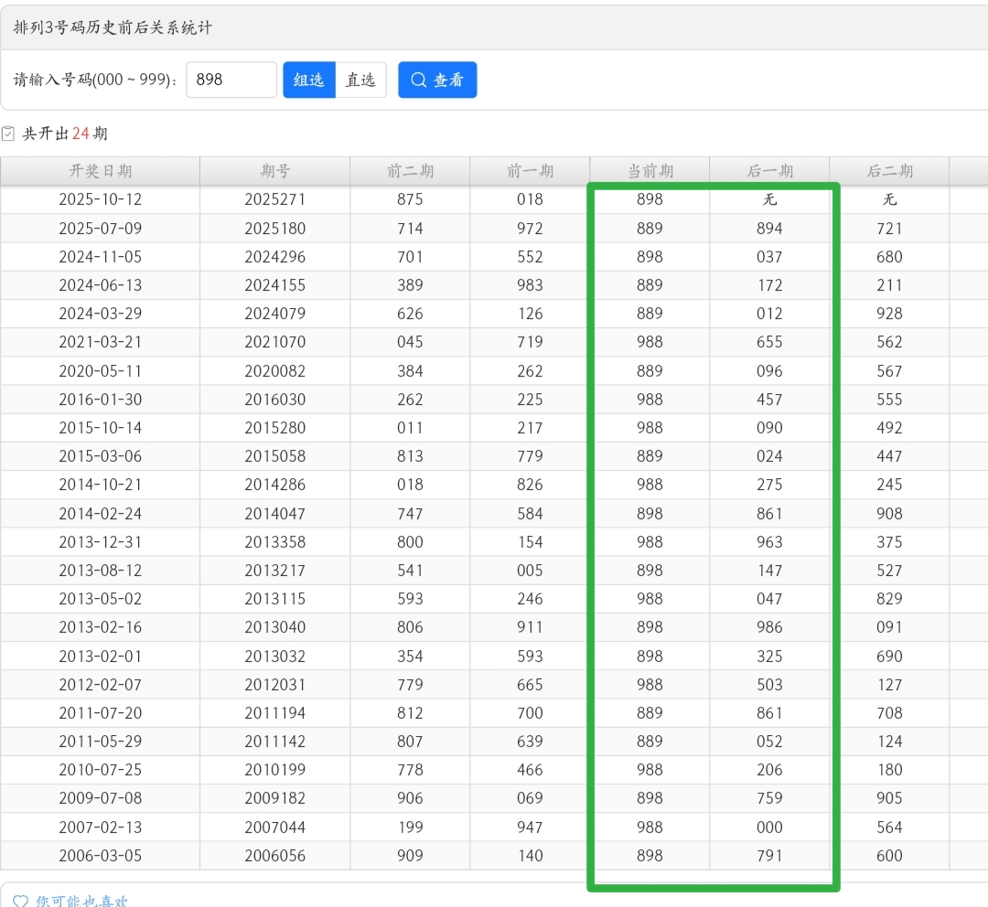
Task: Click the 开奖日期 column header
Action: [101, 171]
